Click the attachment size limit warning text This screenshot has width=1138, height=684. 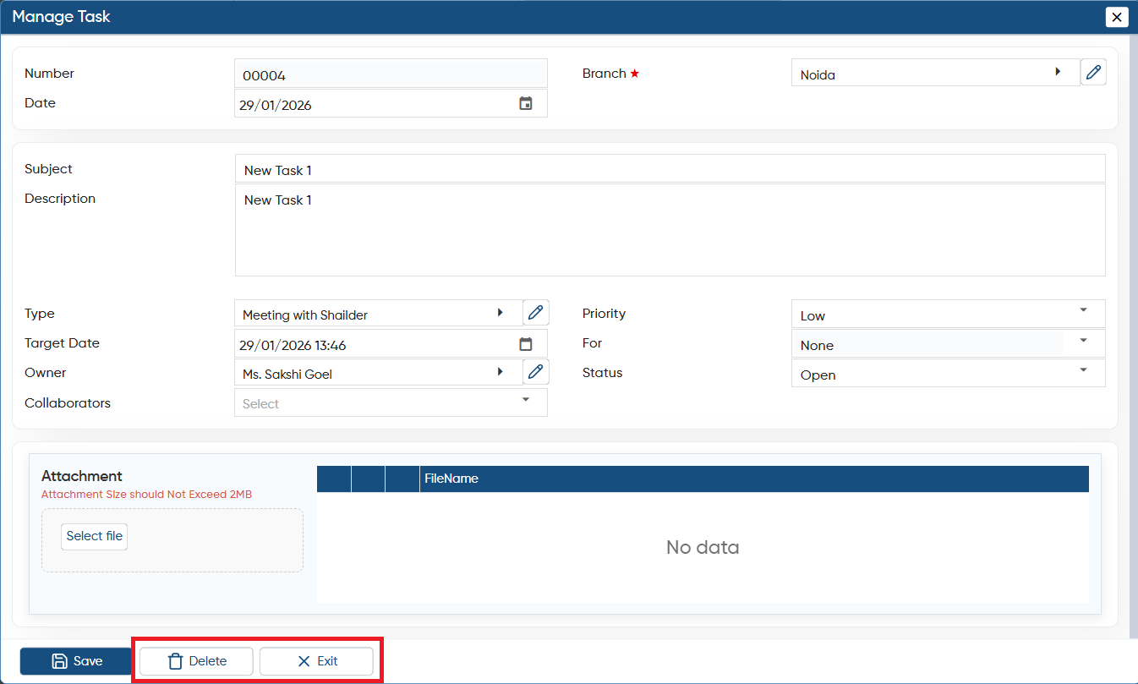146,495
